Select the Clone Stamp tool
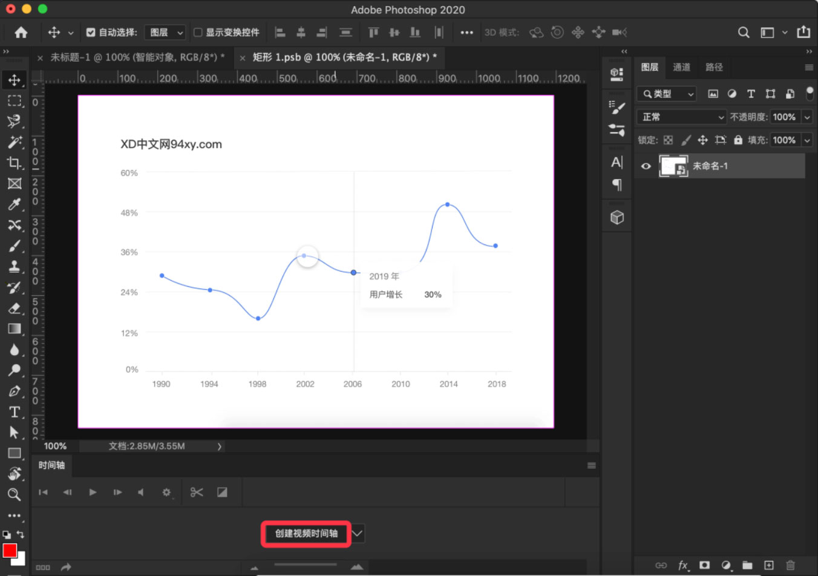Viewport: 818px width, 576px height. pyautogui.click(x=14, y=266)
